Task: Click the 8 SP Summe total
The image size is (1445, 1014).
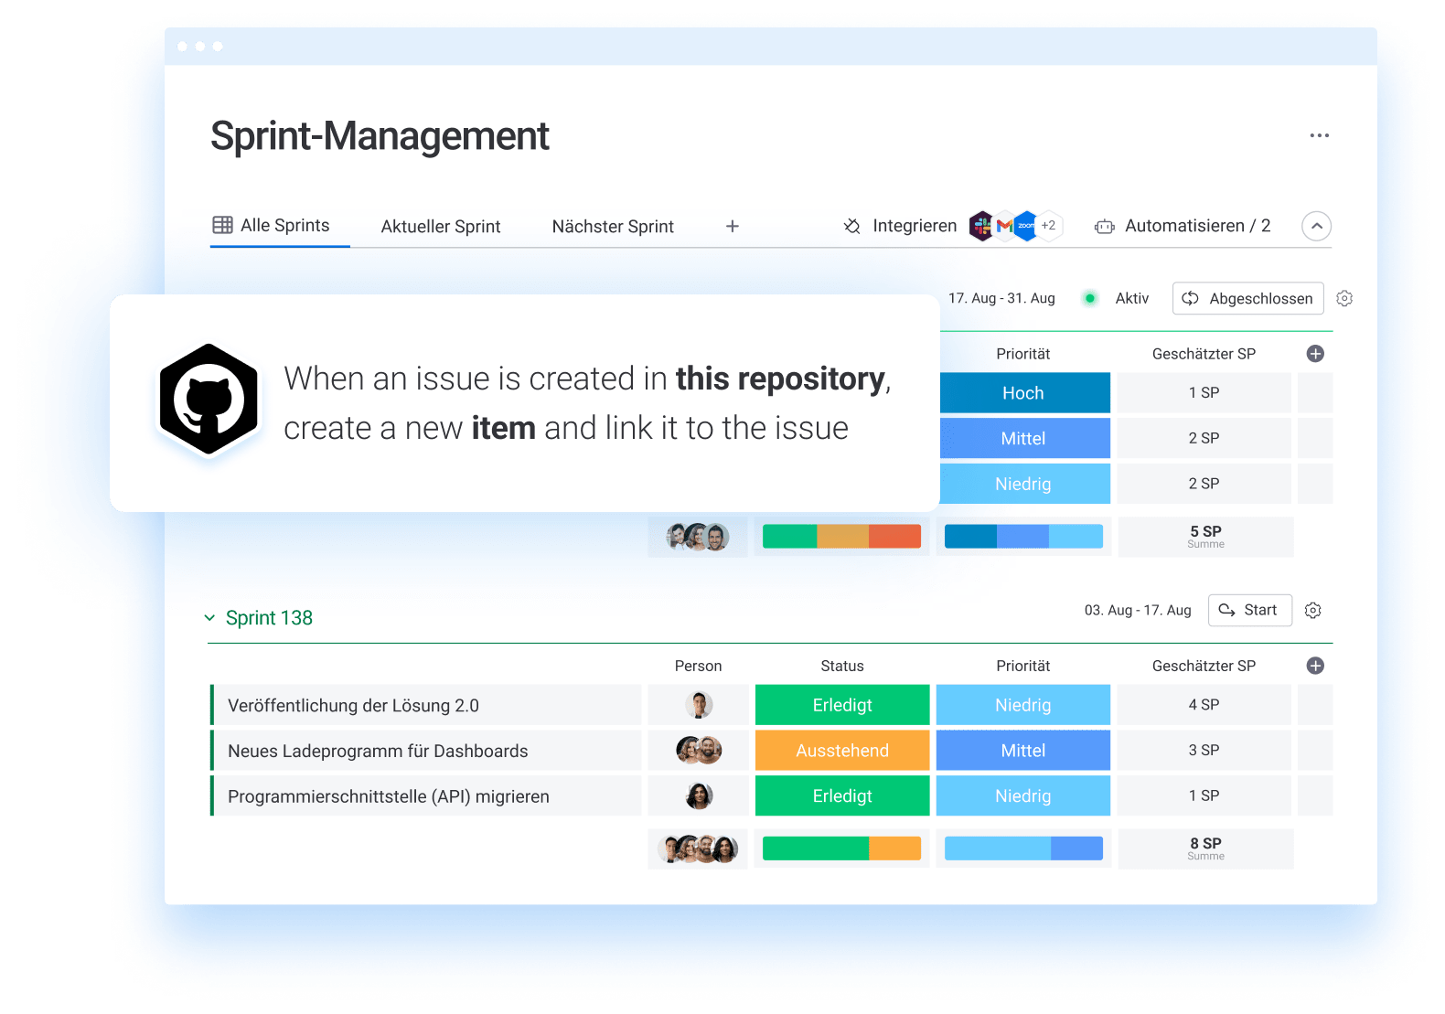Action: (x=1205, y=849)
